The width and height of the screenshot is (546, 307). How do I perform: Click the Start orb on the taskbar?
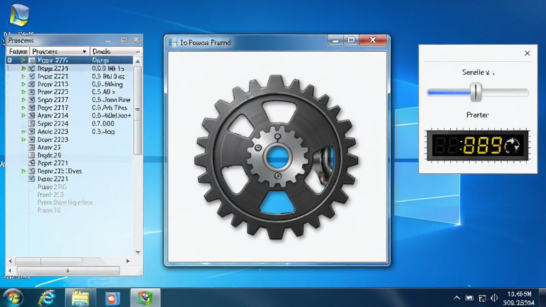point(13,297)
